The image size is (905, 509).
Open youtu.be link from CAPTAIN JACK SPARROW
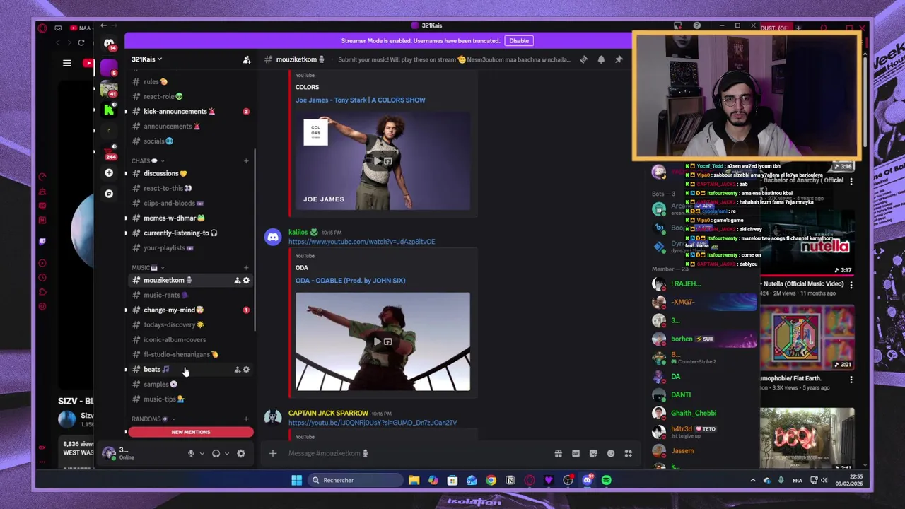click(373, 423)
